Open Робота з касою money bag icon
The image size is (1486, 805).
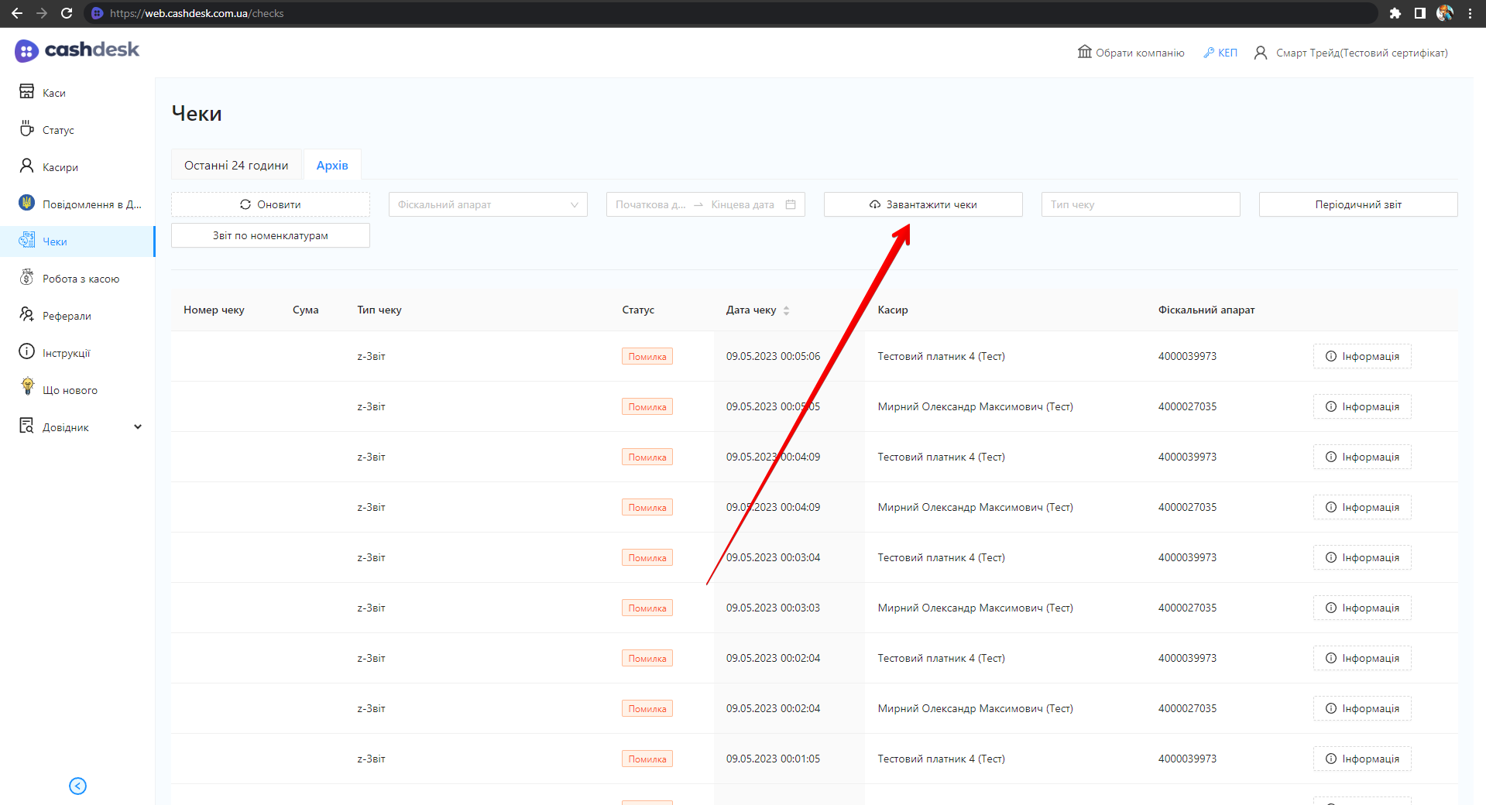pos(27,278)
